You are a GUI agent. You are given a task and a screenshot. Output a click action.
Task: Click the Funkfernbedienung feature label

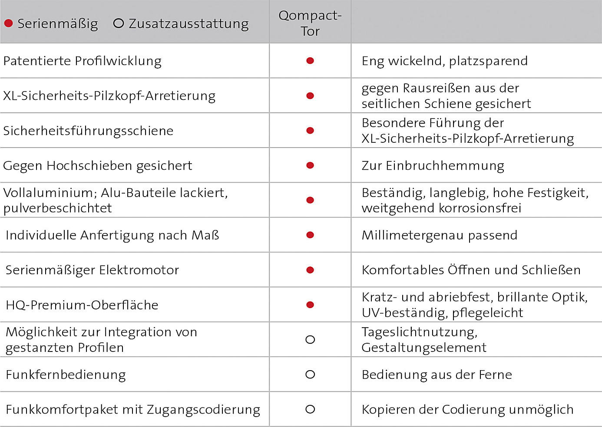pos(66,374)
